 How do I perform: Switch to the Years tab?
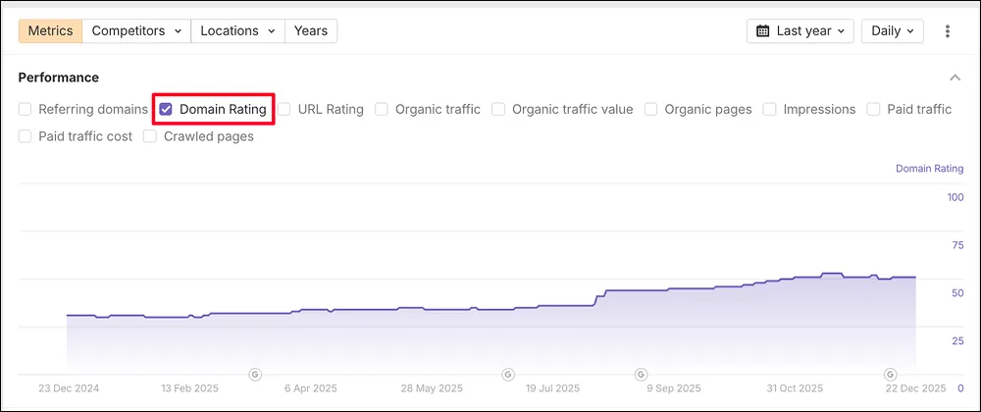coord(311,30)
